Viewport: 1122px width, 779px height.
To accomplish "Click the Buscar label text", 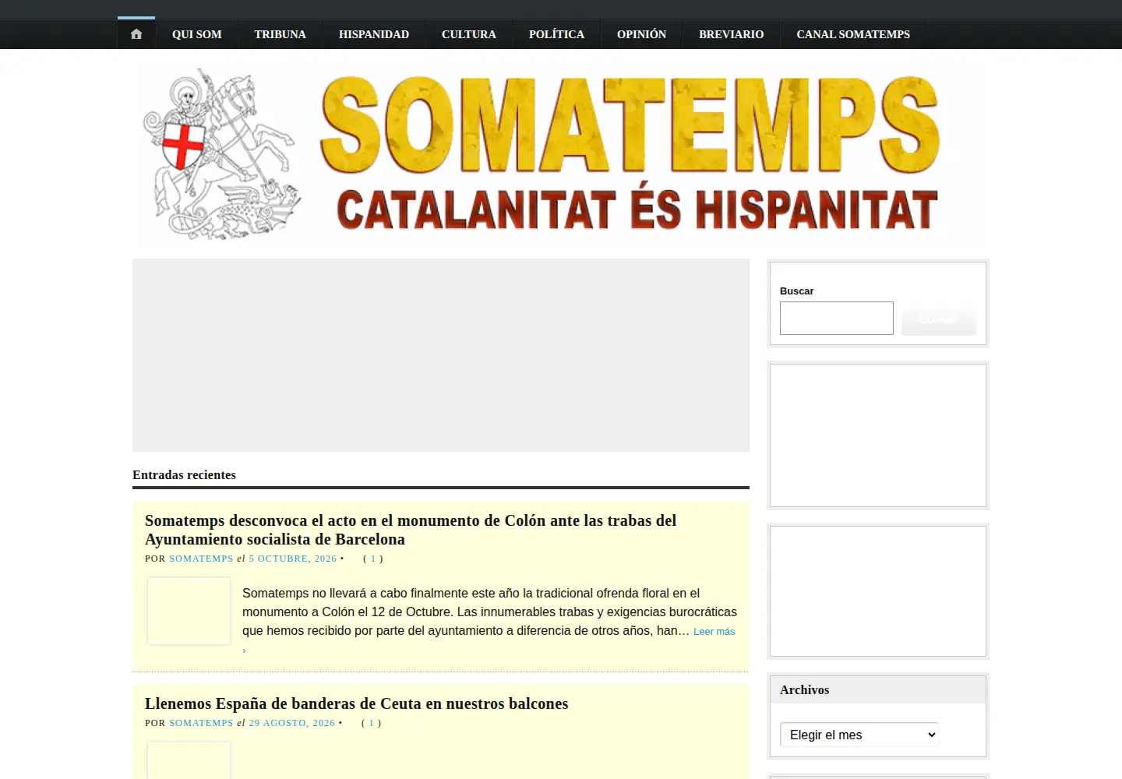I will tap(796, 291).
